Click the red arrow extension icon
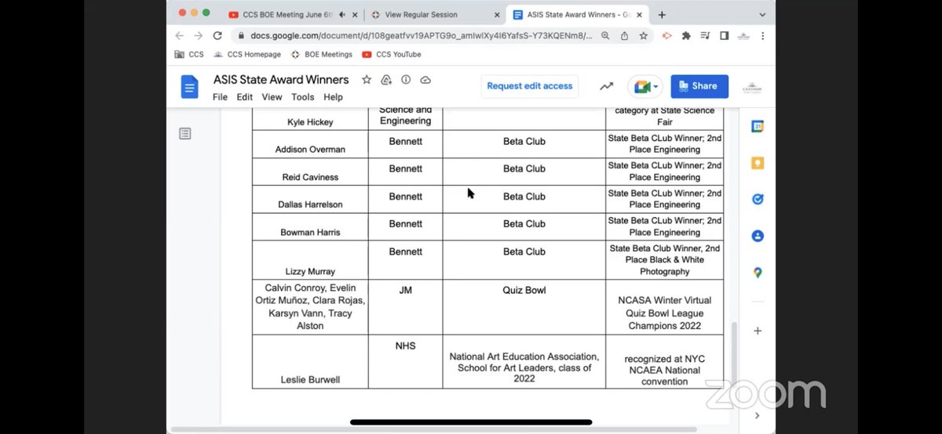The height and width of the screenshot is (434, 942). tap(667, 35)
